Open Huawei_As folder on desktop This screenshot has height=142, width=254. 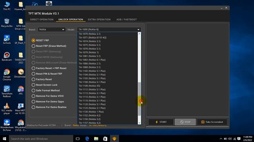[20, 6]
